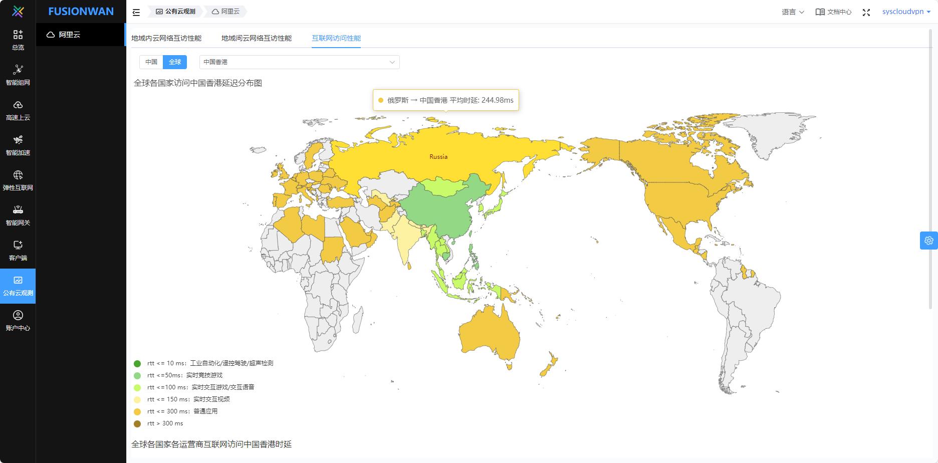The height and width of the screenshot is (463, 938).
Task: Click the cloud icon beside 阿里云 in submenu
Action: pyautogui.click(x=51, y=35)
